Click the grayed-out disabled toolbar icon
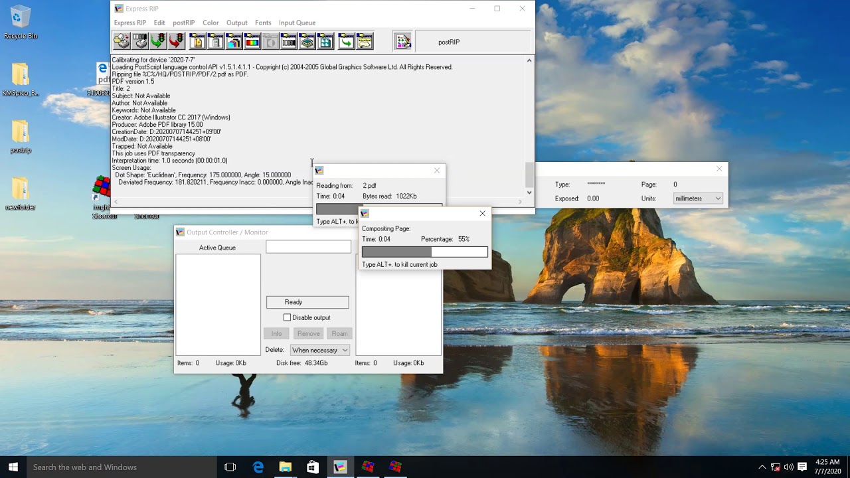This screenshot has width=850, height=478. [x=270, y=42]
